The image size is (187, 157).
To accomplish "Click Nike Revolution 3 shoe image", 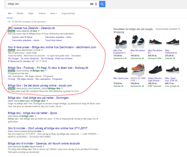I will coord(138,42).
